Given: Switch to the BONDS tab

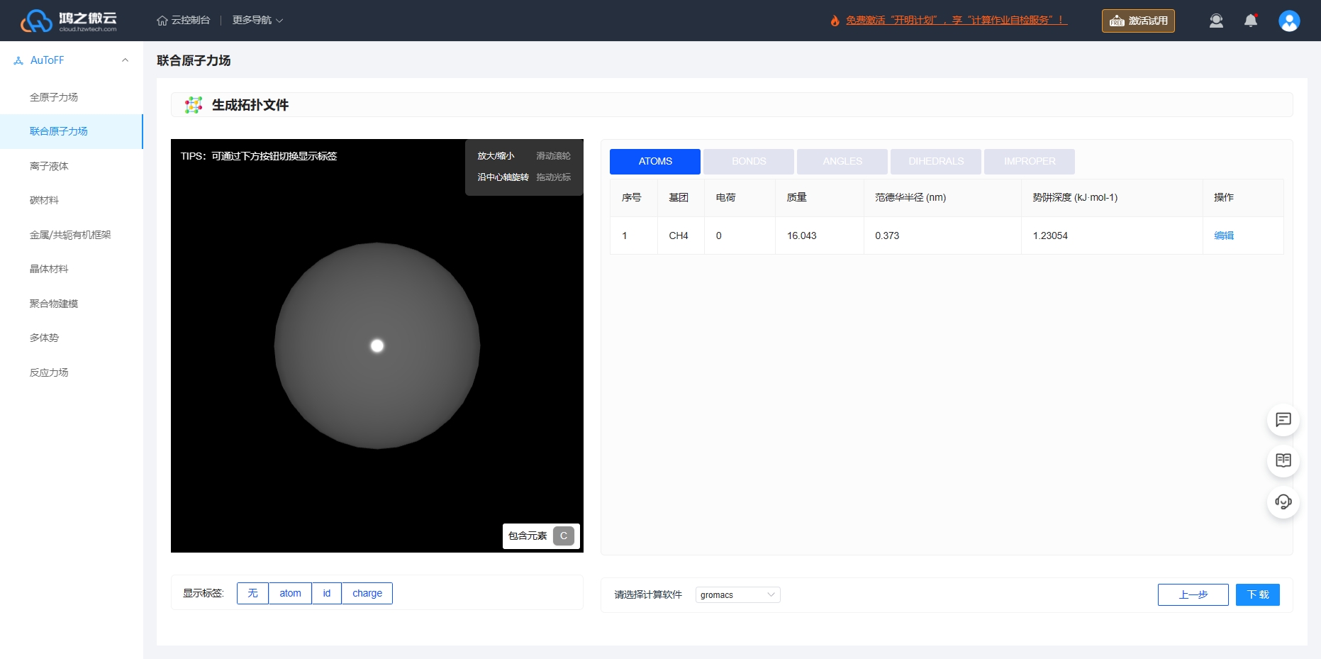Looking at the screenshot, I should coord(749,162).
